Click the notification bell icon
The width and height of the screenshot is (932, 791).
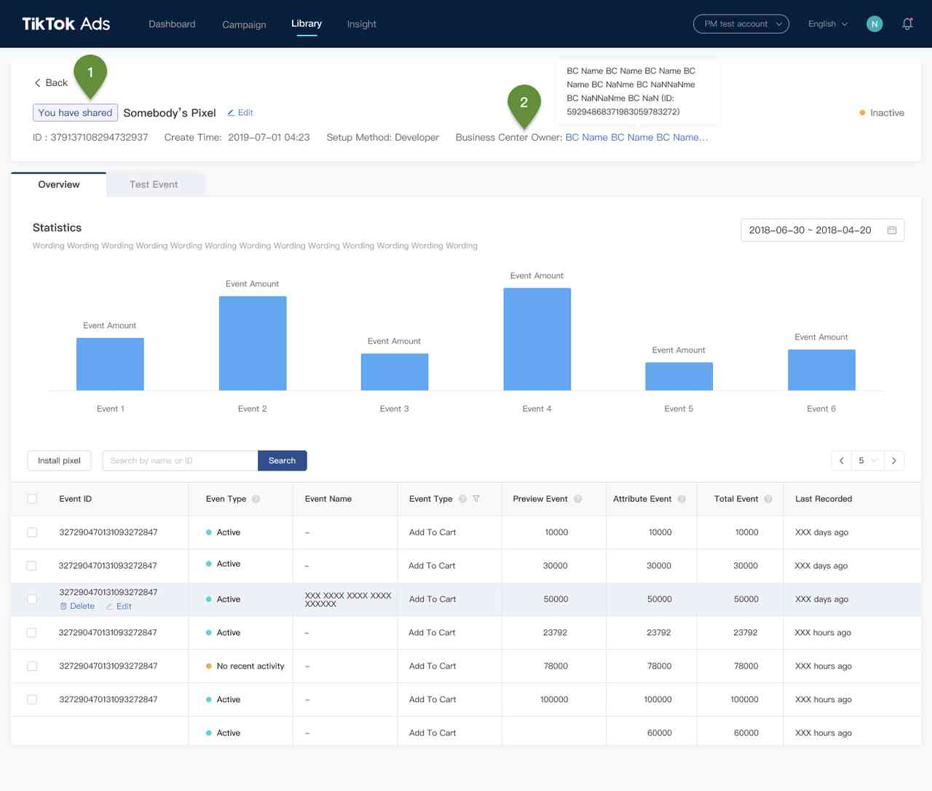[907, 24]
